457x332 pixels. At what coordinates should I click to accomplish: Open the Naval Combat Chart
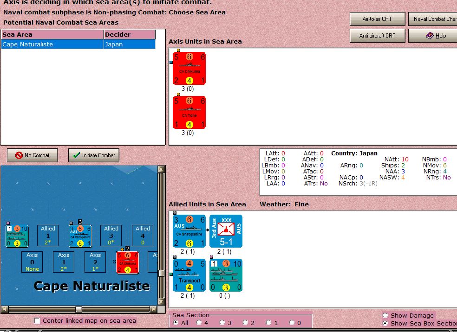[433, 19]
